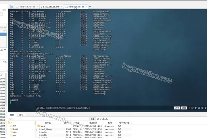Click the down arrow icon in terminal toolbar

click(206, 108)
